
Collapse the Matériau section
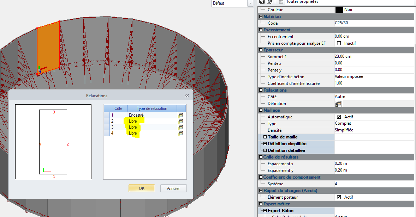(261, 17)
